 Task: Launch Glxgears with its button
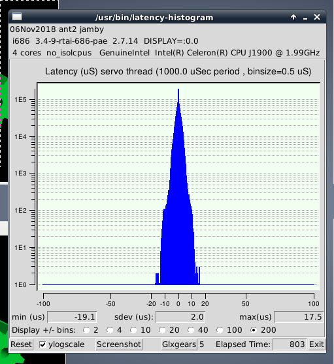pyautogui.click(x=179, y=344)
